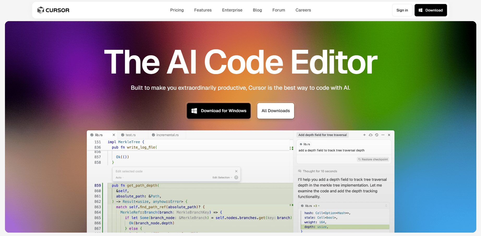Screen dimensions: 481x236
Task: Click the Add depth field for tree traversal chat title
Action: (x=322, y=135)
